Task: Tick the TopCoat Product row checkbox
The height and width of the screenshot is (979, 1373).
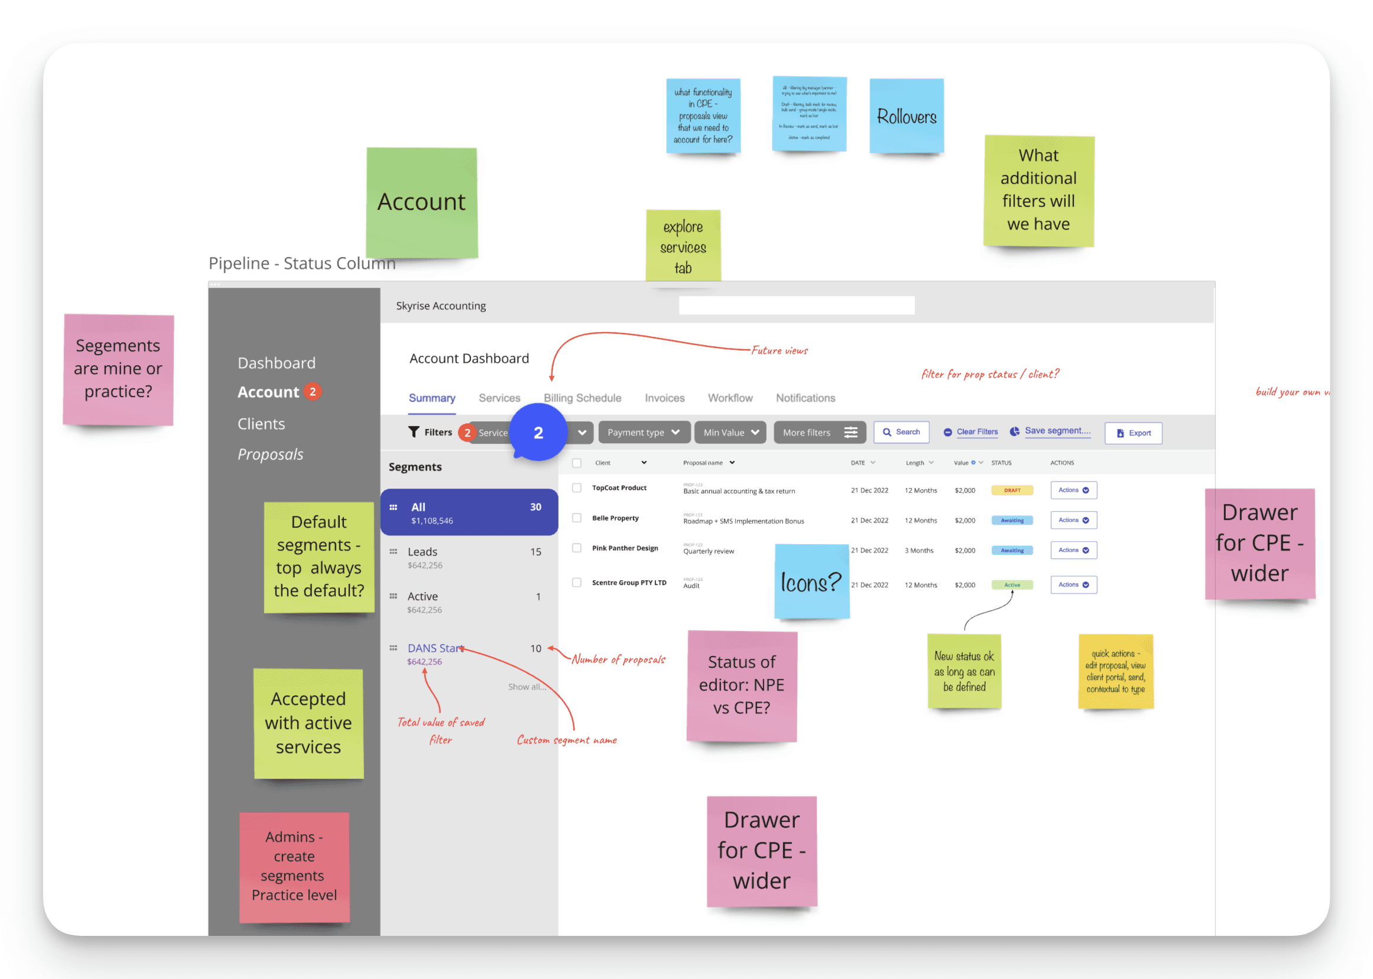Action: 577,487
